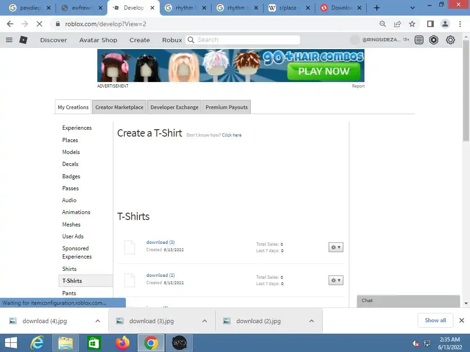Screen dimensions: 470x352
Task: Open the Chrome profile icon
Action: 445,24
